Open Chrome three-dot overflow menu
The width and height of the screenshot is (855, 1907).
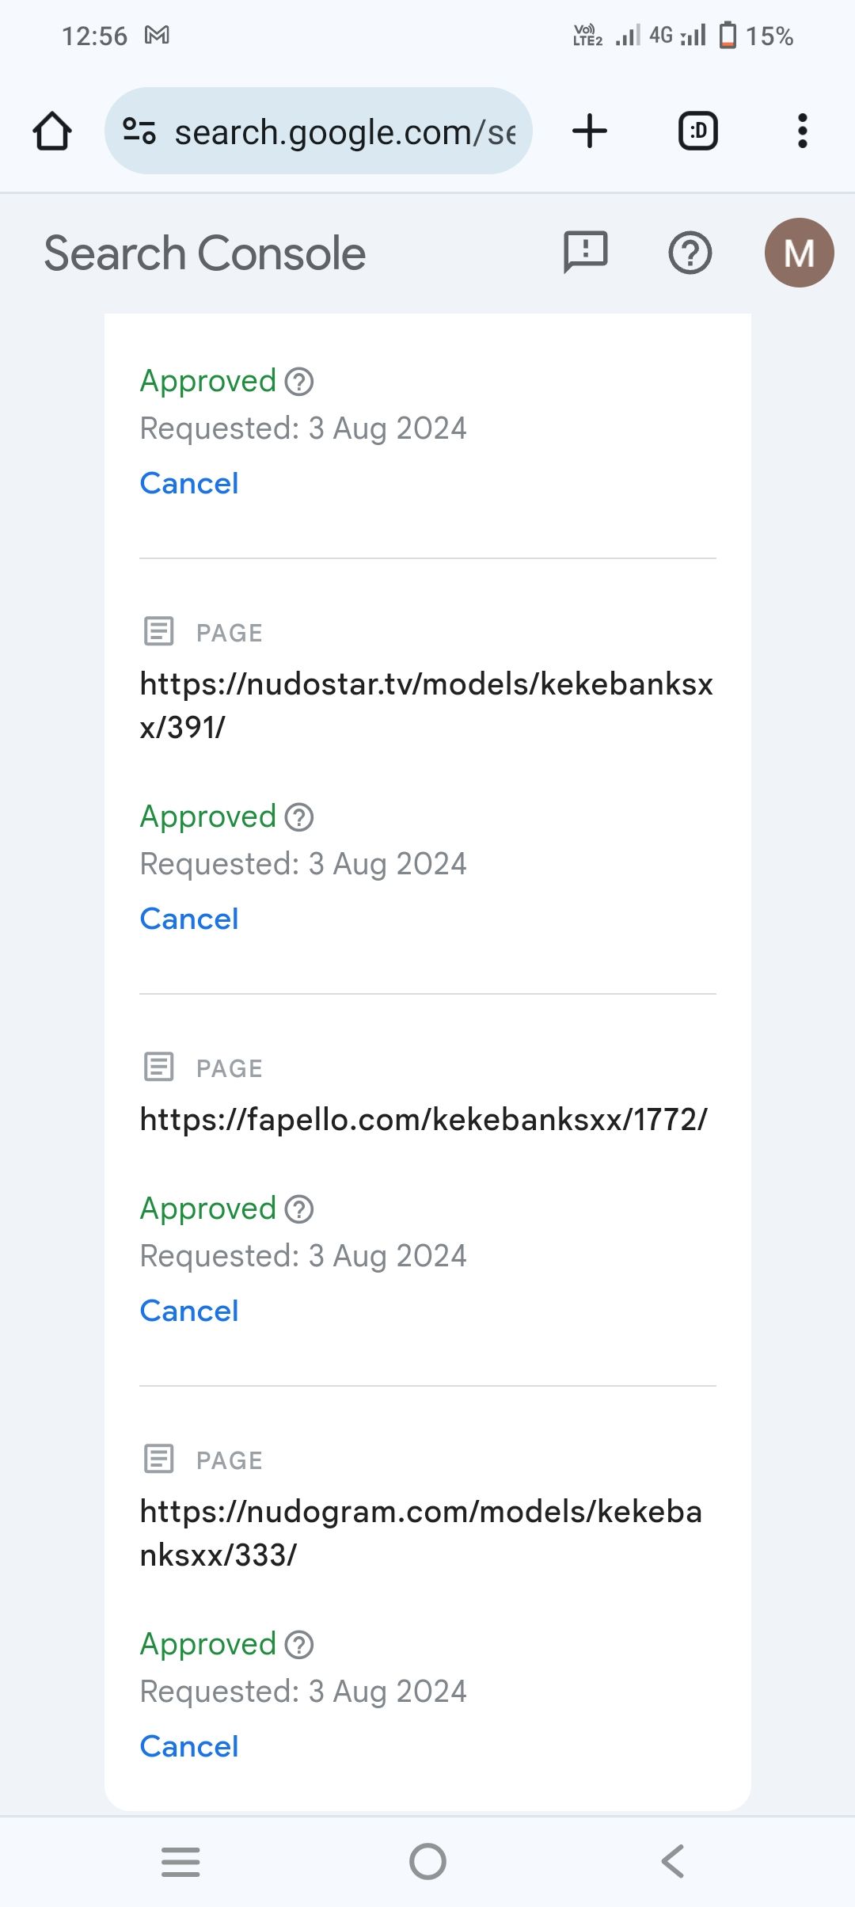tap(803, 131)
